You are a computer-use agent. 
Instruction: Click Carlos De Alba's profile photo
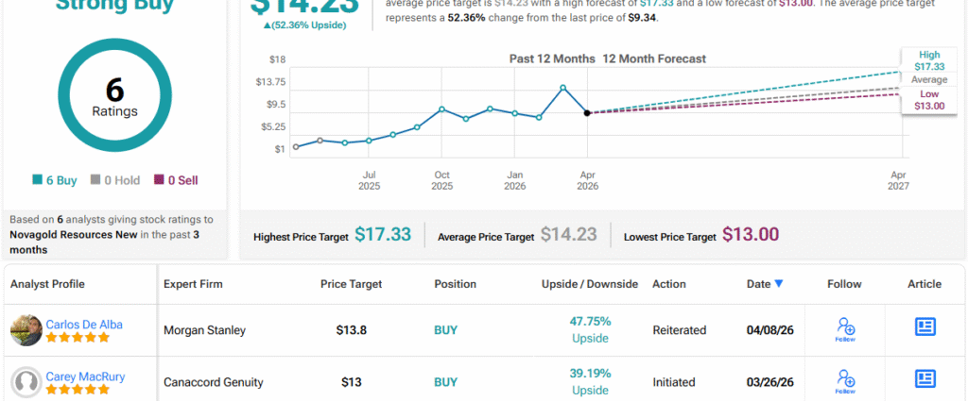click(26, 330)
